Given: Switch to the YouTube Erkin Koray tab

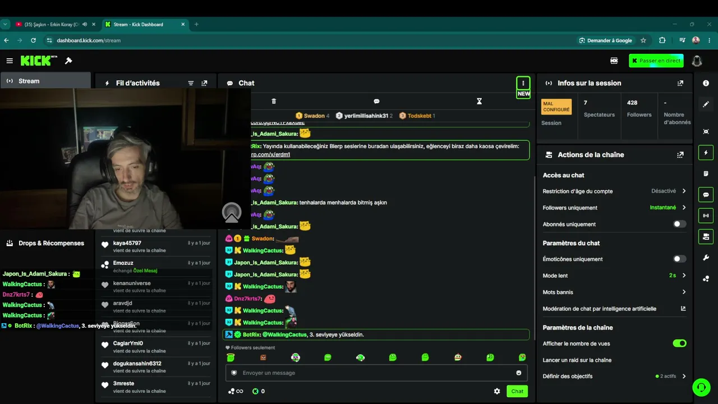Looking at the screenshot, I should (x=56, y=24).
